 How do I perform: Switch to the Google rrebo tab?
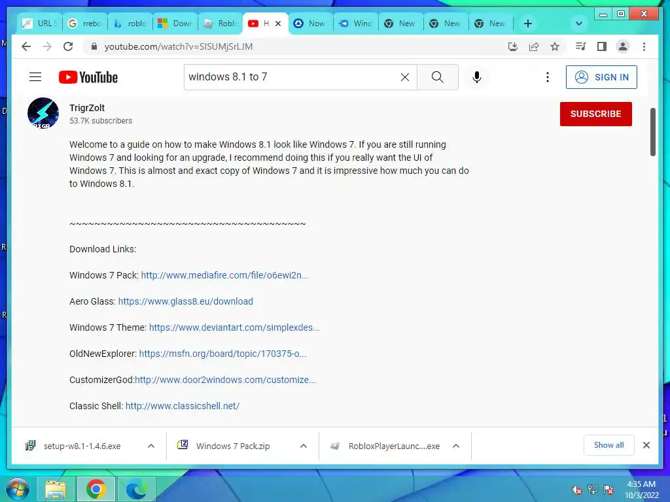pyautogui.click(x=85, y=24)
